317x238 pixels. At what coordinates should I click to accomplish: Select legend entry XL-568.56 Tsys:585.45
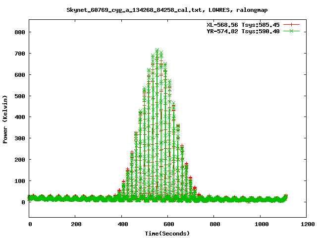(243, 25)
